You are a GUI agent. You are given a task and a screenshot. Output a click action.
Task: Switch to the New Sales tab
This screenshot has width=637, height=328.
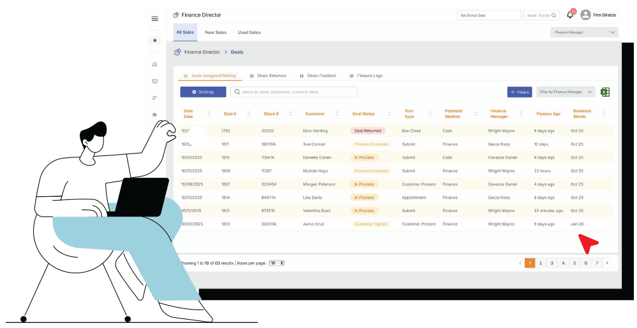[215, 32]
